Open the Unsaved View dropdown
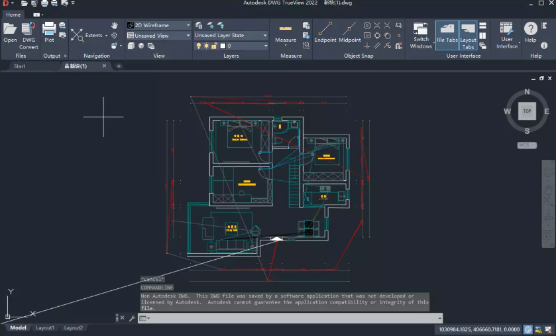This screenshot has width=556, height=336. [158, 36]
